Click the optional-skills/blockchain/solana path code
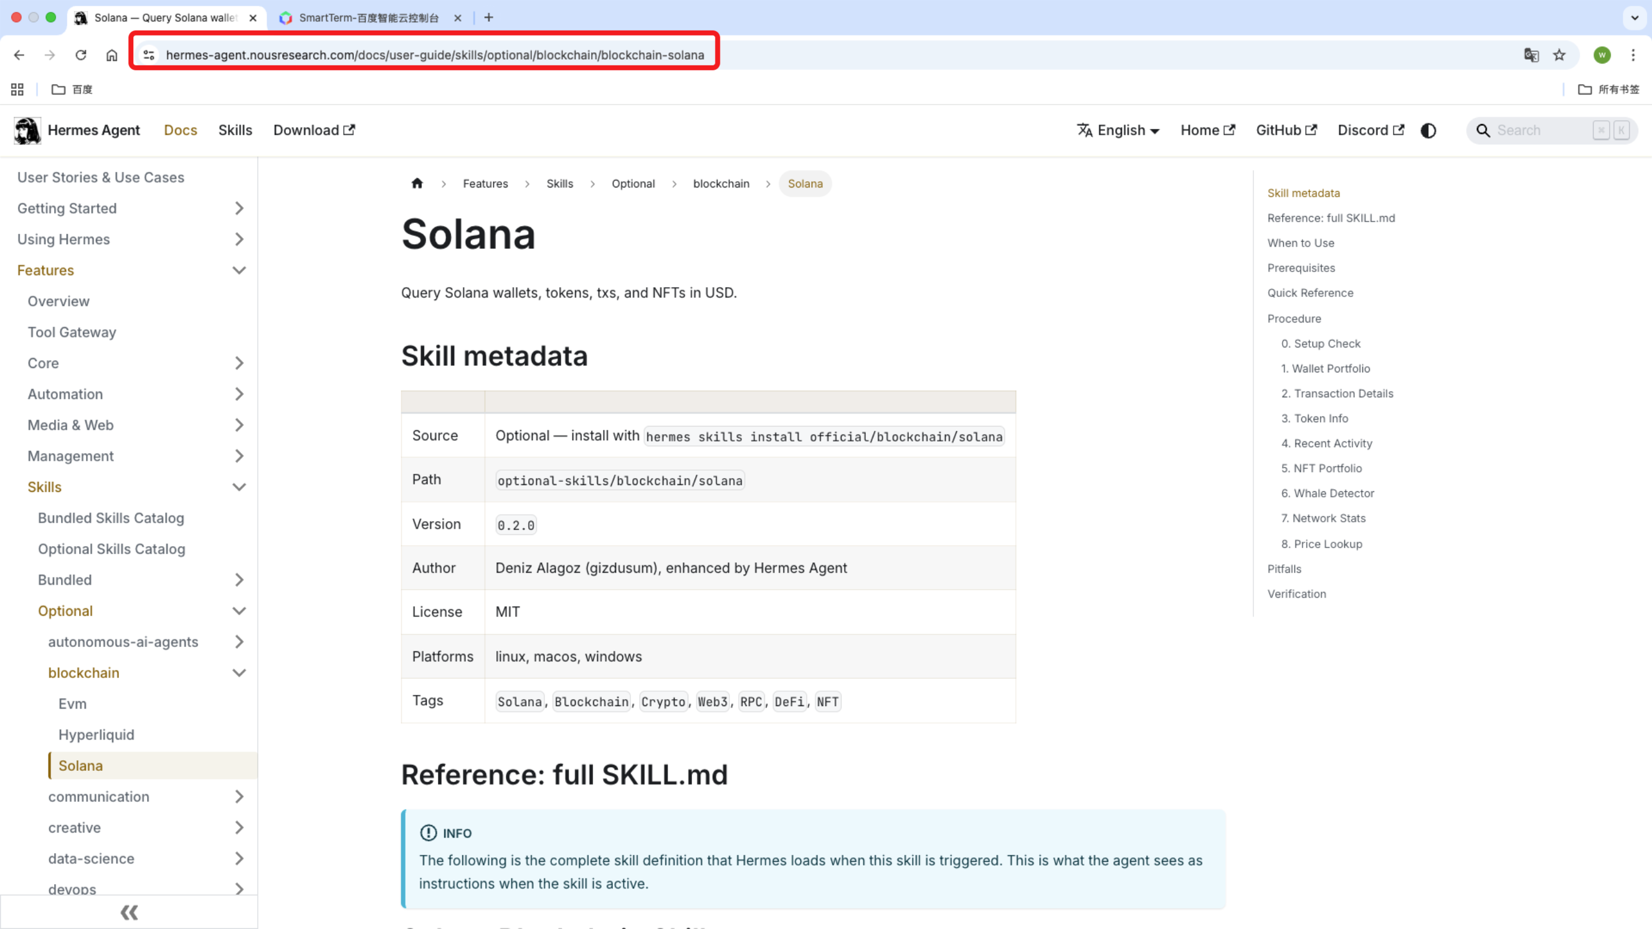 (620, 481)
